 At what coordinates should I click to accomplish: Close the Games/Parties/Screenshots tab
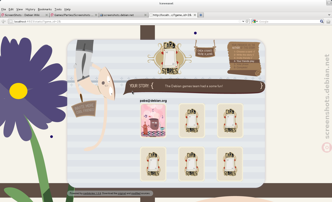96,15
